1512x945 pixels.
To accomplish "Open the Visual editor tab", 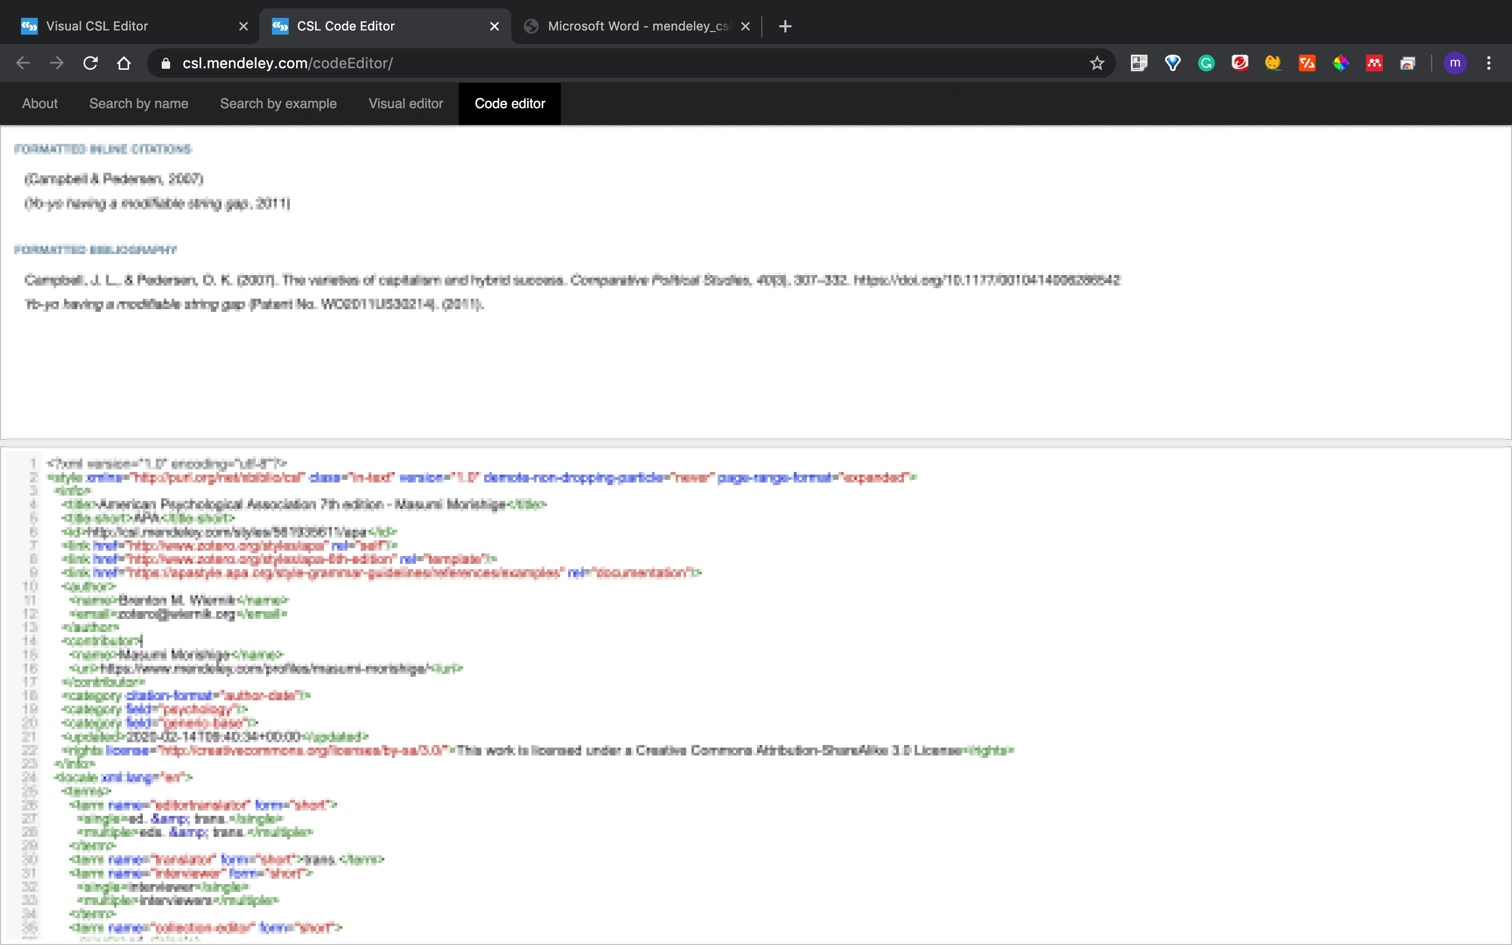I will click(x=405, y=103).
